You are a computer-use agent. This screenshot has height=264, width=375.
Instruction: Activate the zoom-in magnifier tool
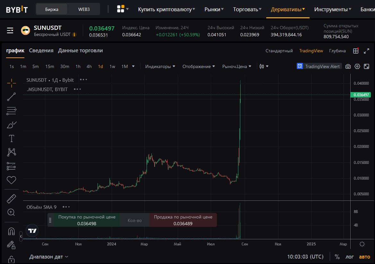tap(11, 212)
